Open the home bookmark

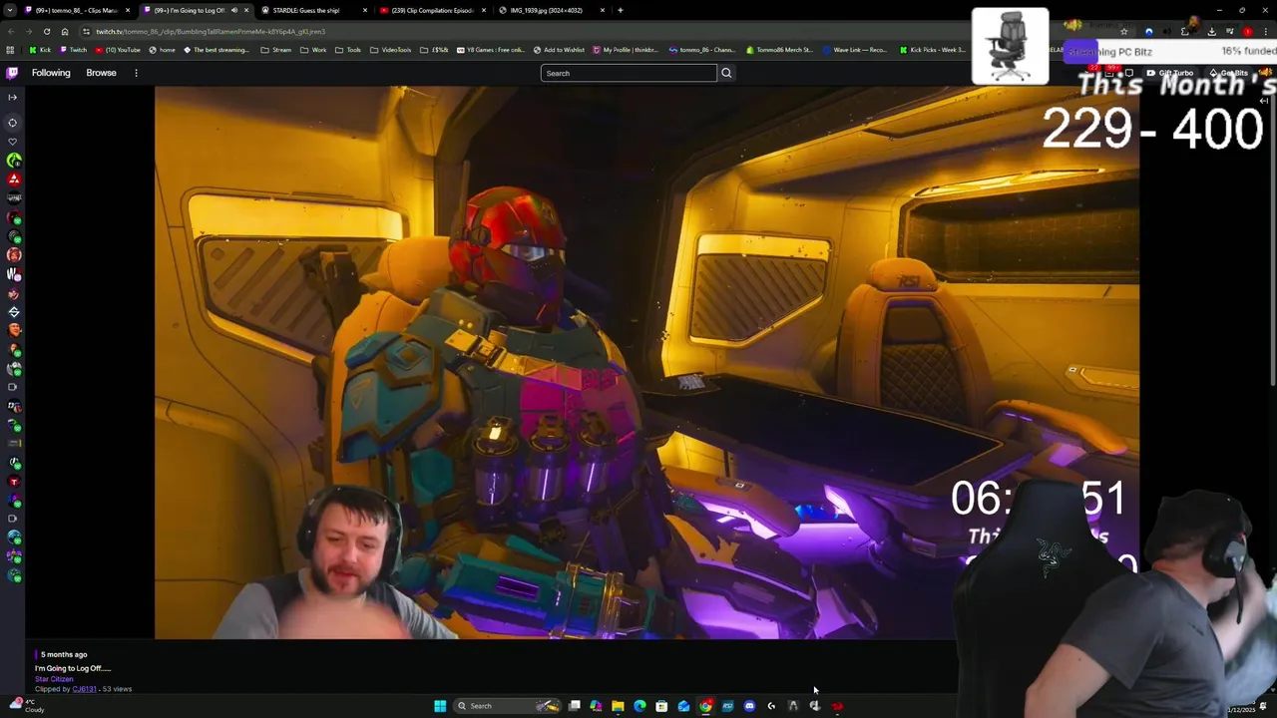(x=162, y=50)
